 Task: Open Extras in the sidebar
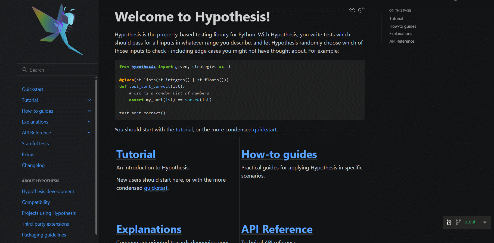28,154
